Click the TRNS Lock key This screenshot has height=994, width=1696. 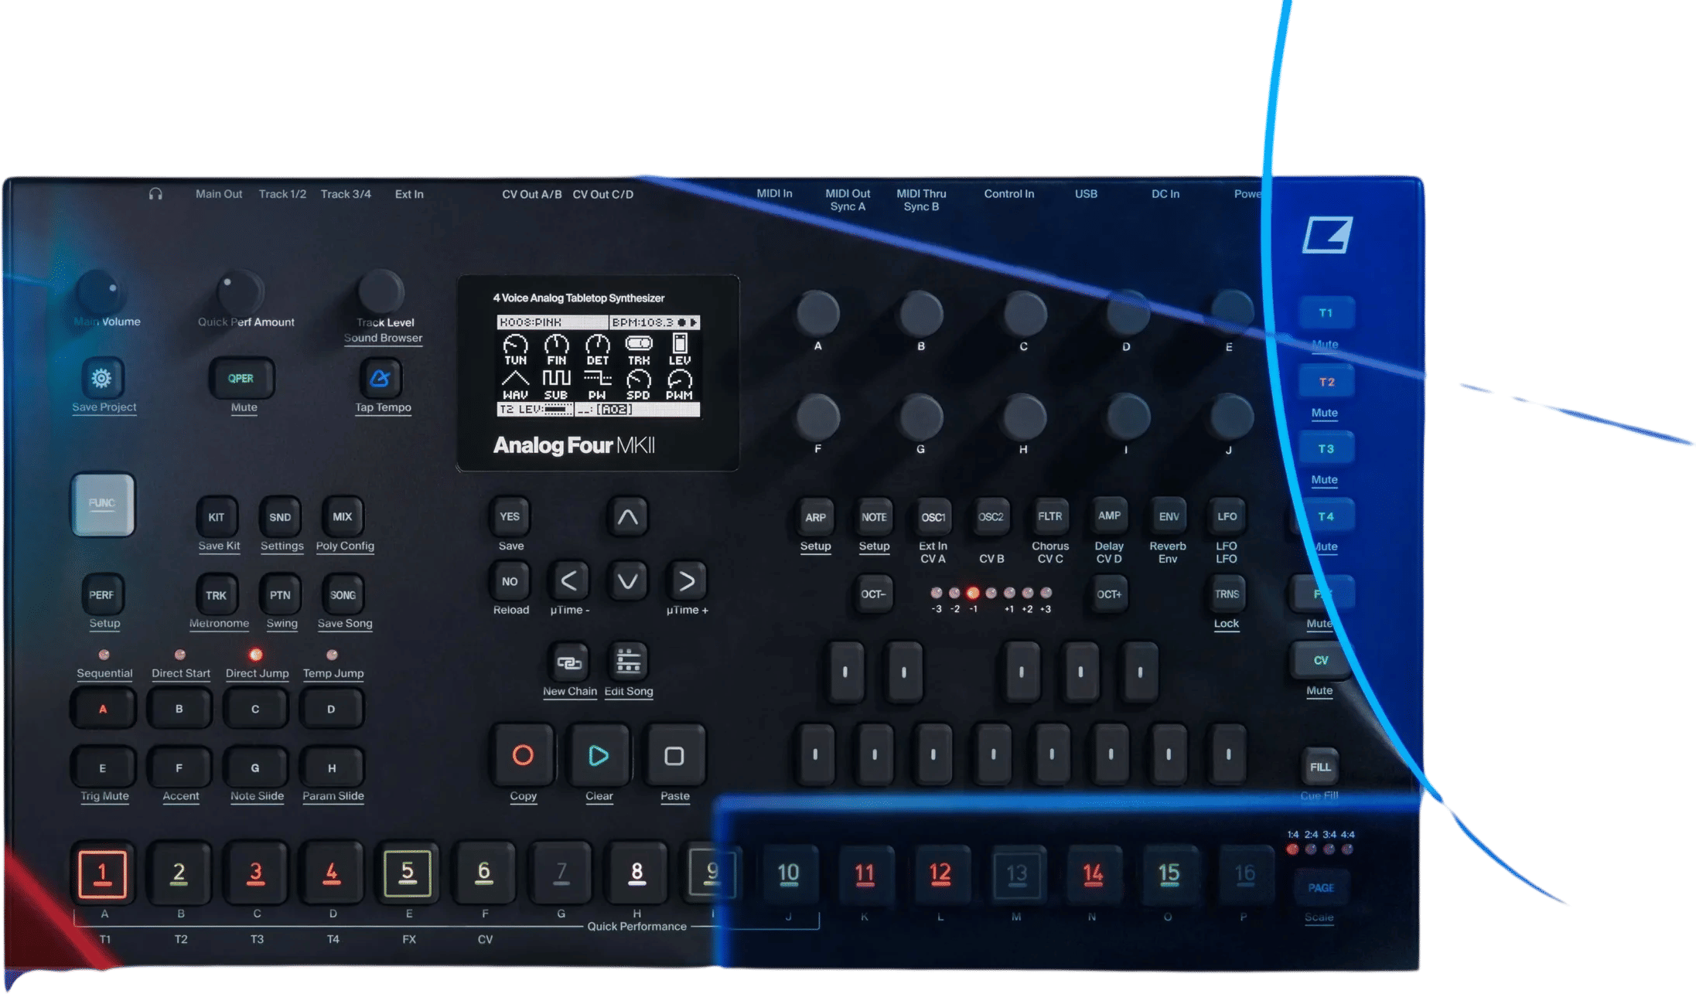1227,594
